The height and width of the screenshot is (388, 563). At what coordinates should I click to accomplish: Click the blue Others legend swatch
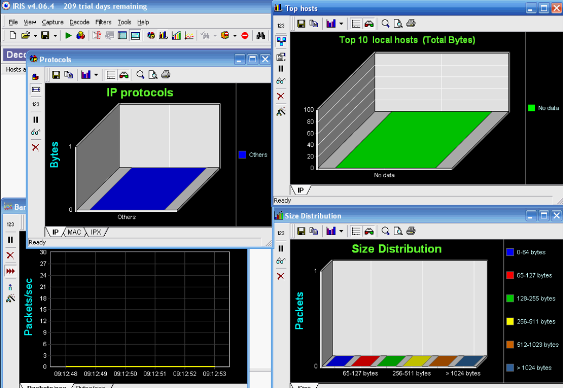[x=242, y=154]
